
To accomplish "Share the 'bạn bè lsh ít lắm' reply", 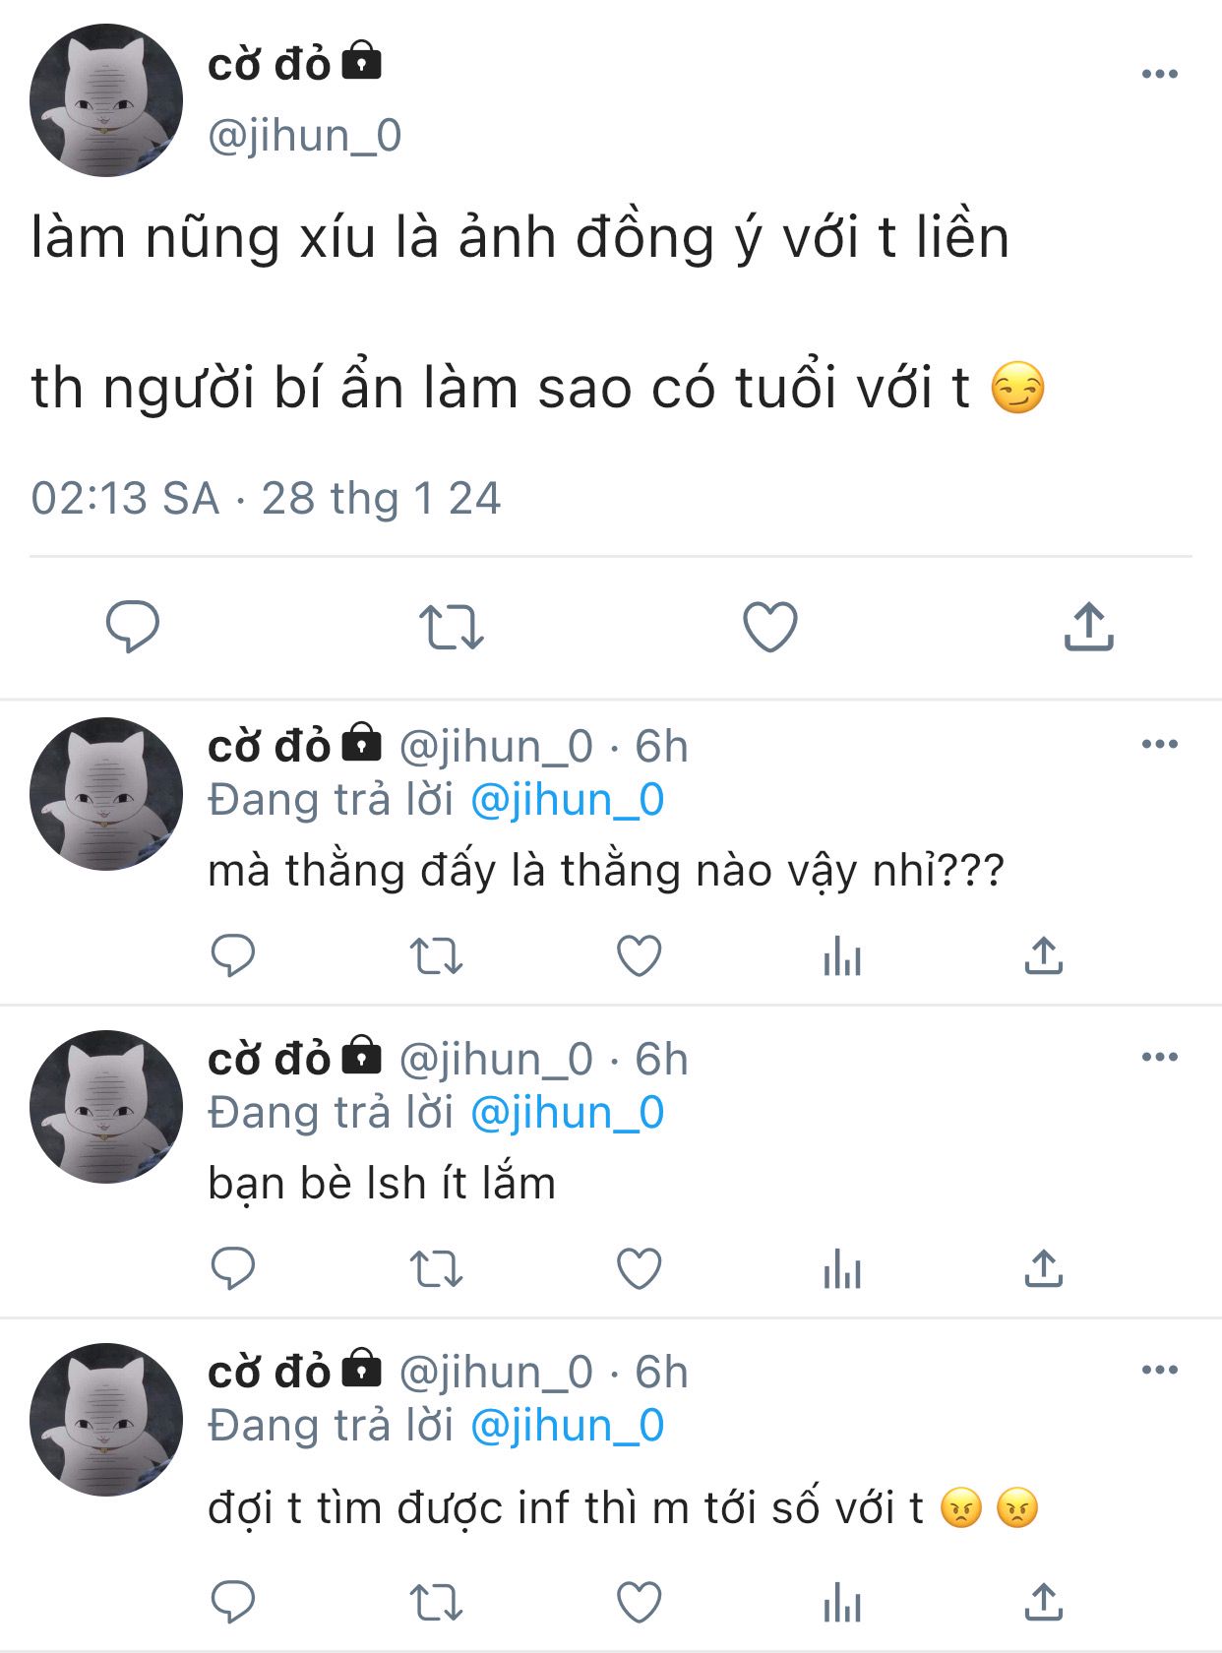I will click(1044, 1268).
